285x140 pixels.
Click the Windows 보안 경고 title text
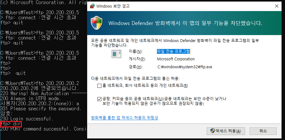pos(113,6)
